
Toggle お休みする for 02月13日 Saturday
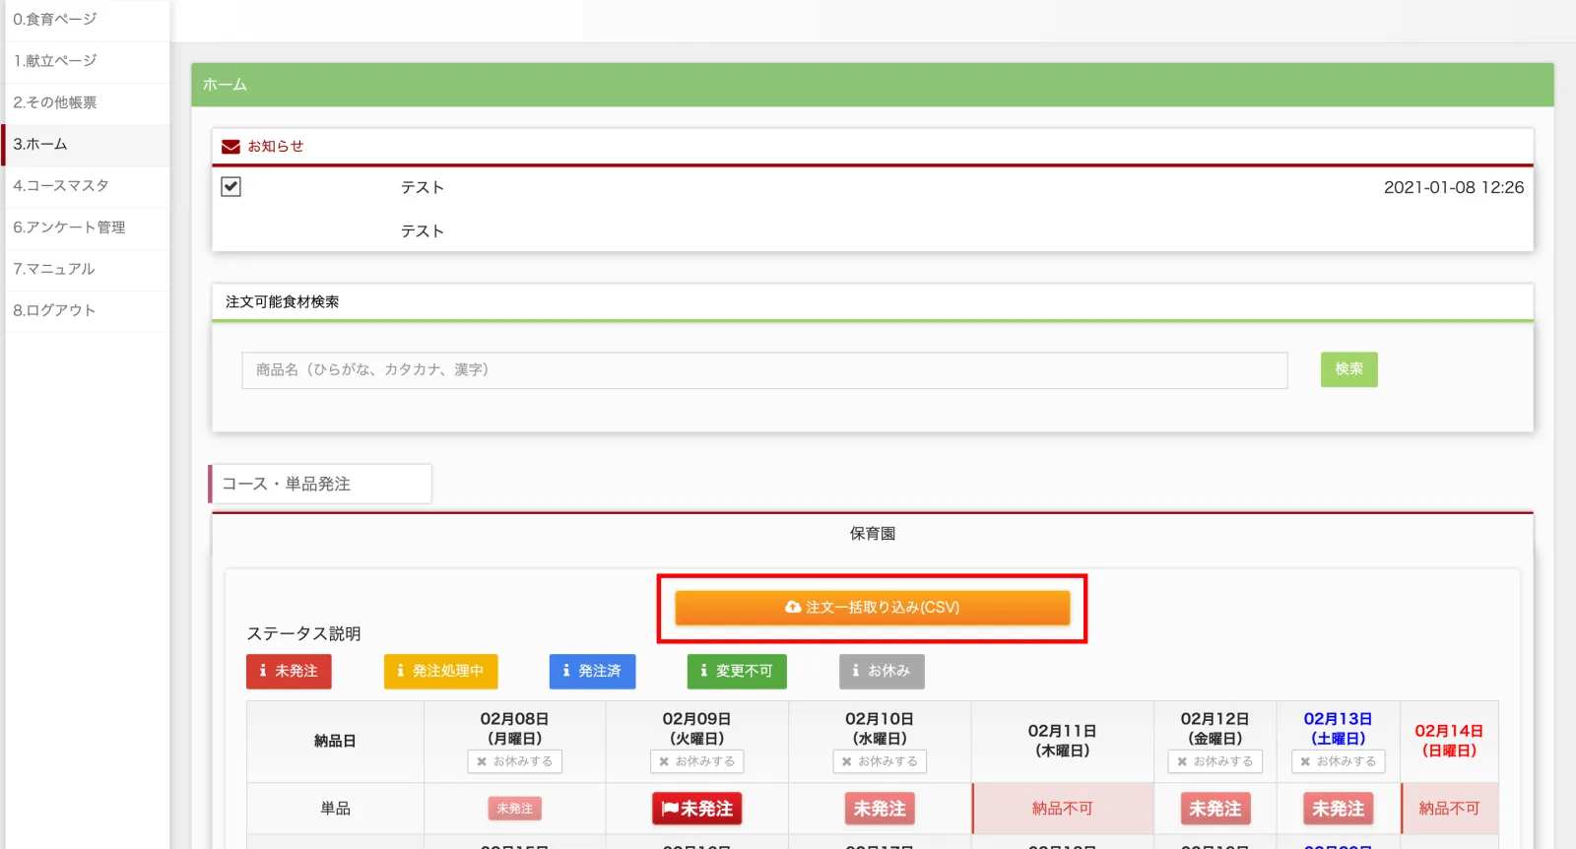pyautogui.click(x=1338, y=761)
